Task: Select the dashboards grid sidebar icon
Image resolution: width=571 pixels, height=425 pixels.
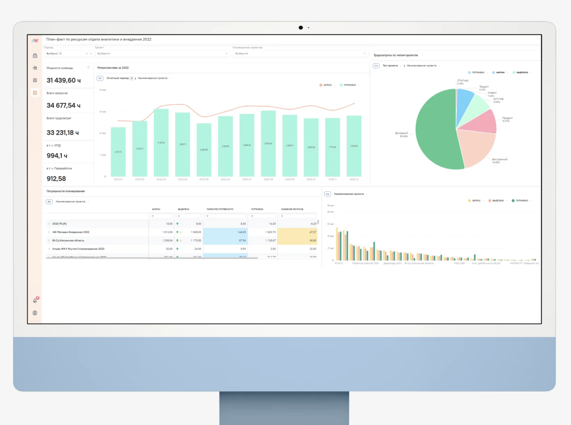Action: (35, 93)
